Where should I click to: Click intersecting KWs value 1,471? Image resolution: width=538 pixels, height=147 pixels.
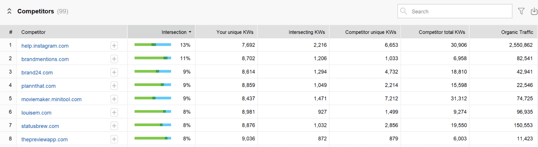pos(320,99)
